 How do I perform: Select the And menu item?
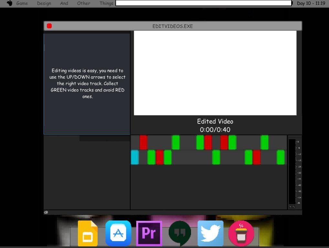pyautogui.click(x=64, y=3)
